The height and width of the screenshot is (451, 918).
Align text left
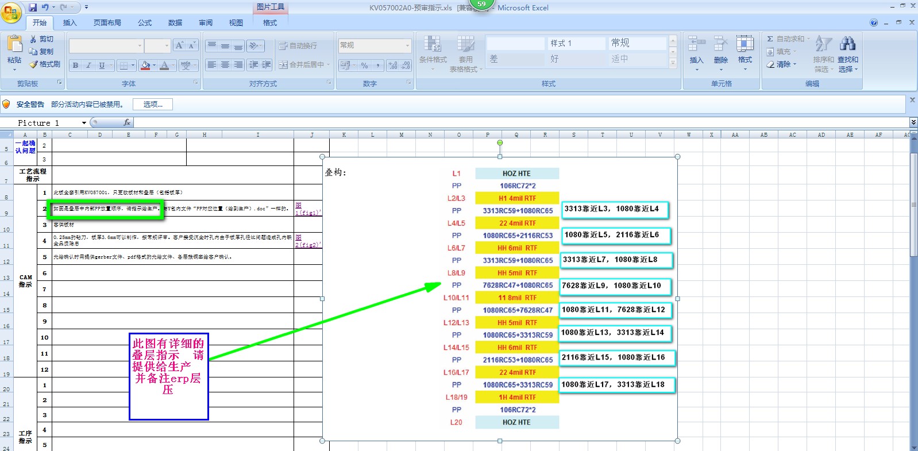point(212,65)
